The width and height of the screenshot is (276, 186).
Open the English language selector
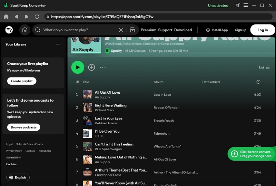(x=18, y=177)
